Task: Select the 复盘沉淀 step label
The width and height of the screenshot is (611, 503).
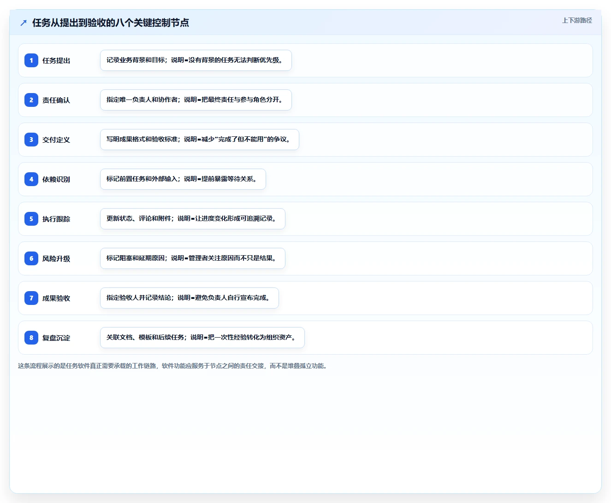Action: pos(56,338)
